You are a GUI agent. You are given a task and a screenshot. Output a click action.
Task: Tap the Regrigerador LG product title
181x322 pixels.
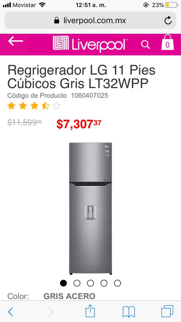(81, 77)
